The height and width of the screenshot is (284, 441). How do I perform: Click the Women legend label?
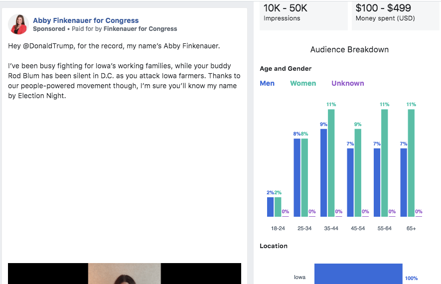pyautogui.click(x=303, y=83)
